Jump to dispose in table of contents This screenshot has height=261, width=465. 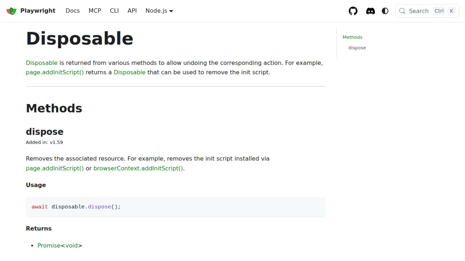357,48
